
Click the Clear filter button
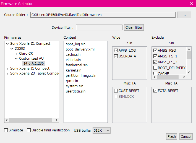coord(134,27)
